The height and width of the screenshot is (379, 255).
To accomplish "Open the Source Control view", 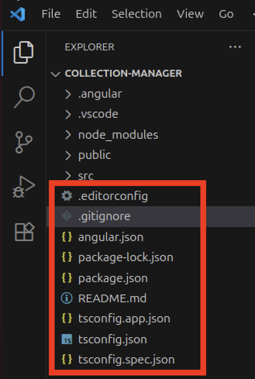I will click(x=24, y=142).
